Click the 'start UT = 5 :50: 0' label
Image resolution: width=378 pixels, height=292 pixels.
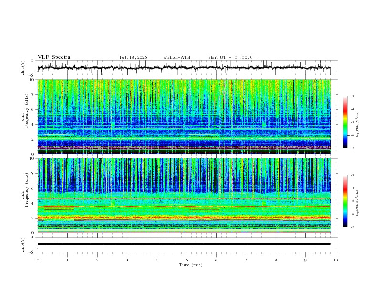click(x=231, y=57)
